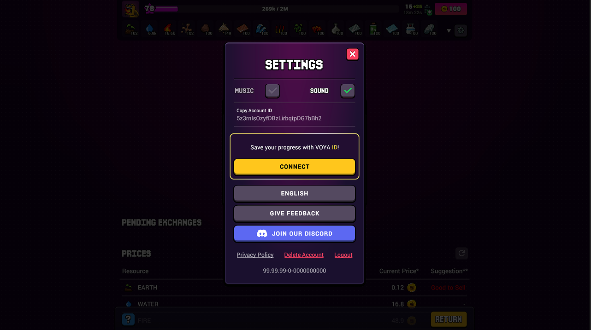Click the question mark help icon
The image size is (591, 330).
(128, 319)
